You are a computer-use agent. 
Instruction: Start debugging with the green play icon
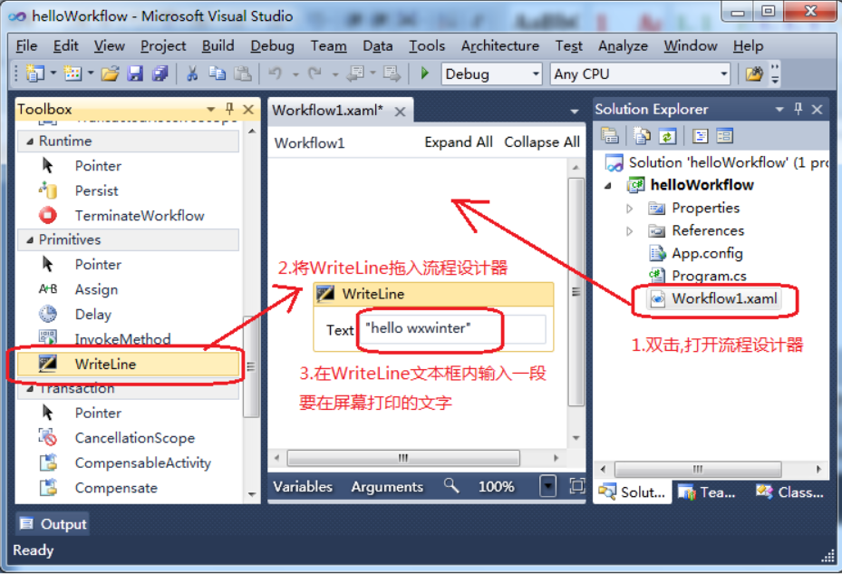click(424, 73)
